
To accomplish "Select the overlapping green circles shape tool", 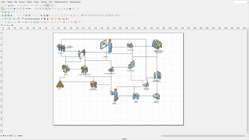I will pyautogui.click(x=29, y=15).
